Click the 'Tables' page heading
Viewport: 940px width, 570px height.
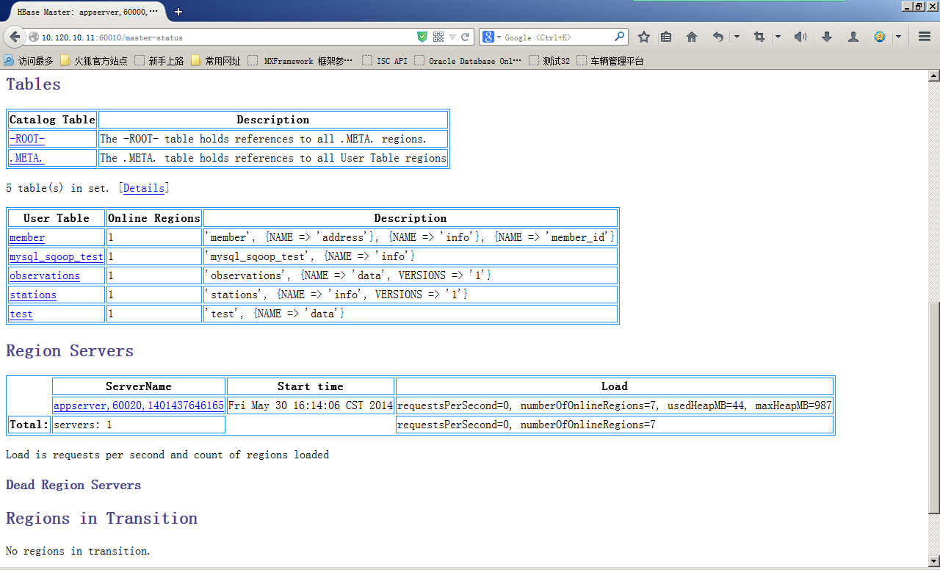pyautogui.click(x=33, y=84)
